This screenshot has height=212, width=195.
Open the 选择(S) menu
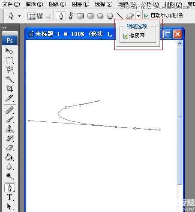[104, 4]
